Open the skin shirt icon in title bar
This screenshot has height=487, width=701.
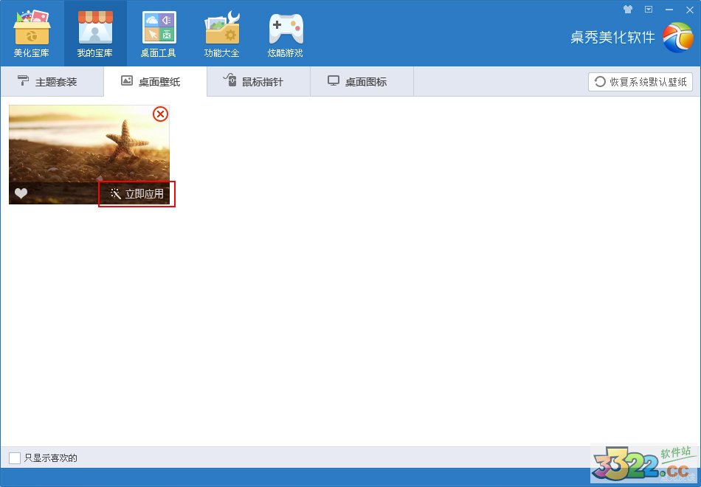click(628, 10)
